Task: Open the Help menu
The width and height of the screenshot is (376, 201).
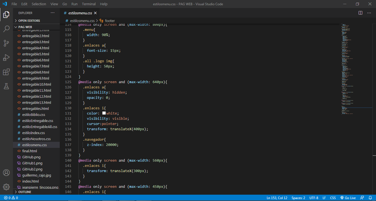Action: click(x=104, y=4)
